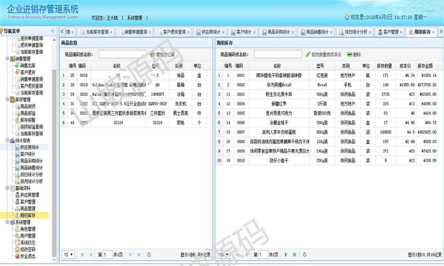444x266 pixels.
Task: Open page size dropdown in 商品信息 pager
Action: [x=68, y=255]
